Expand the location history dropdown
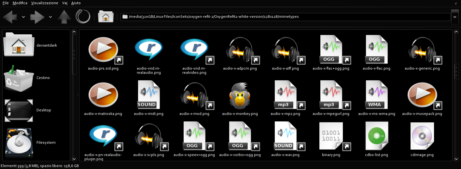 coord(455,17)
